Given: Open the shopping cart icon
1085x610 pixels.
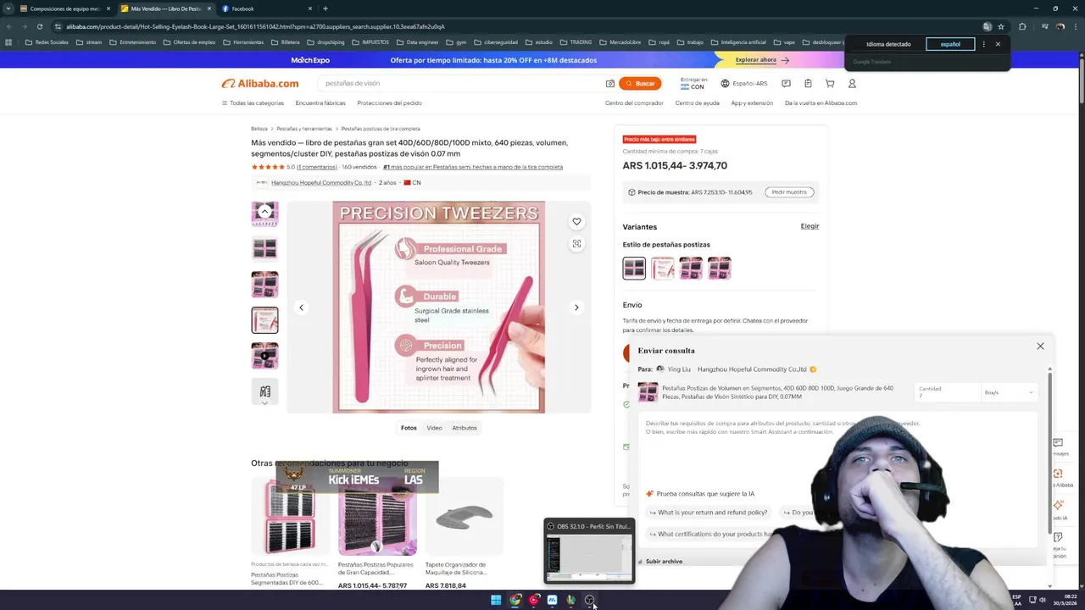Looking at the screenshot, I should (x=830, y=83).
